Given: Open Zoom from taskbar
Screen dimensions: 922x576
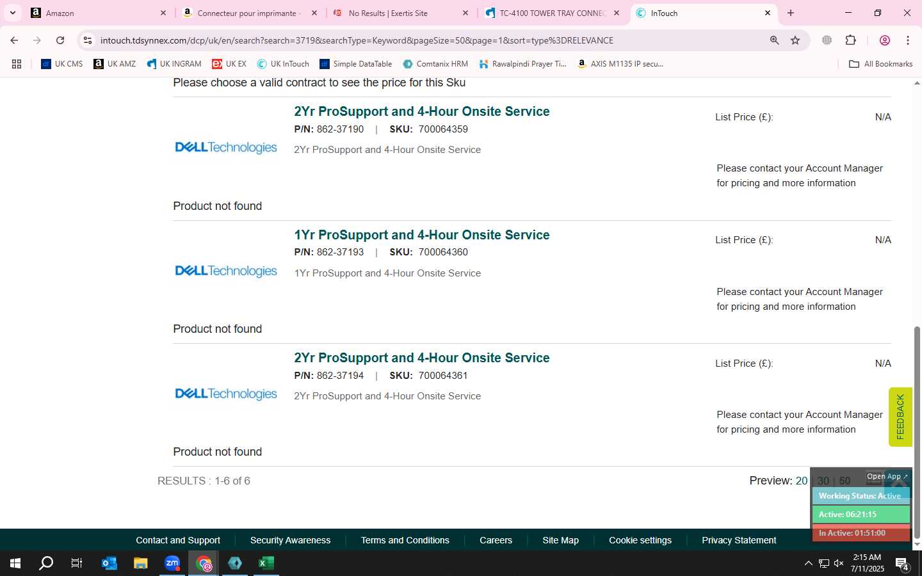Looking at the screenshot, I should point(172,563).
